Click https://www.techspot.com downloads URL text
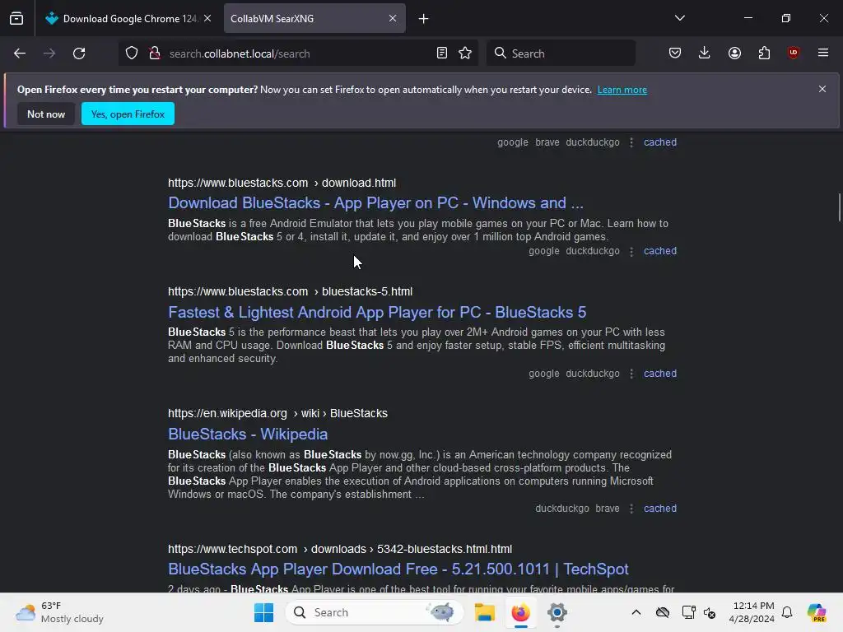The height and width of the screenshot is (632, 843). tap(340, 549)
